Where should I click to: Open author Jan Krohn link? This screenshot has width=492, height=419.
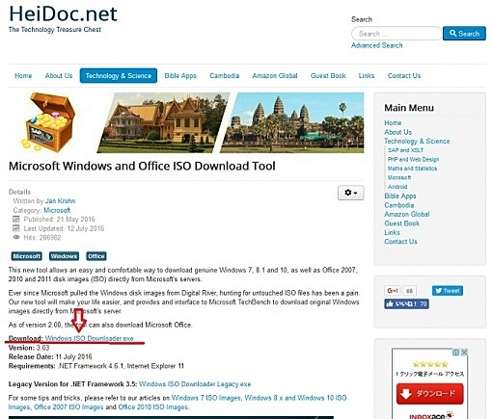click(60, 201)
